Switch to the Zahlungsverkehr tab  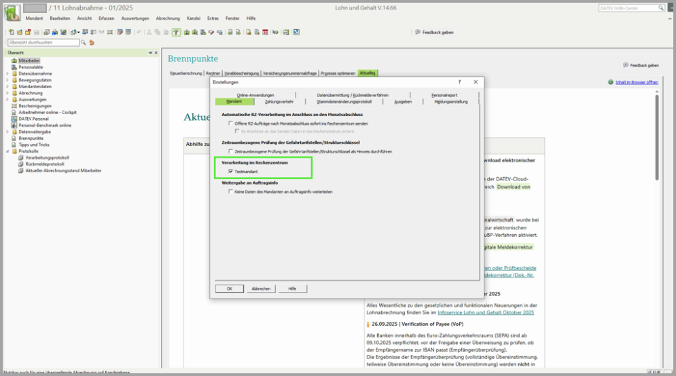pos(279,102)
